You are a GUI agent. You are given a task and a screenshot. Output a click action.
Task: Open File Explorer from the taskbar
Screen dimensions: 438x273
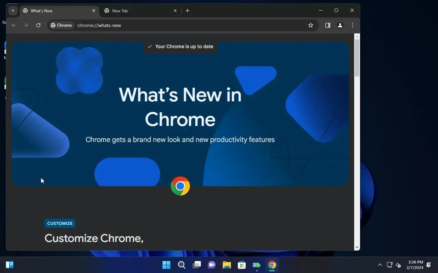click(227, 265)
